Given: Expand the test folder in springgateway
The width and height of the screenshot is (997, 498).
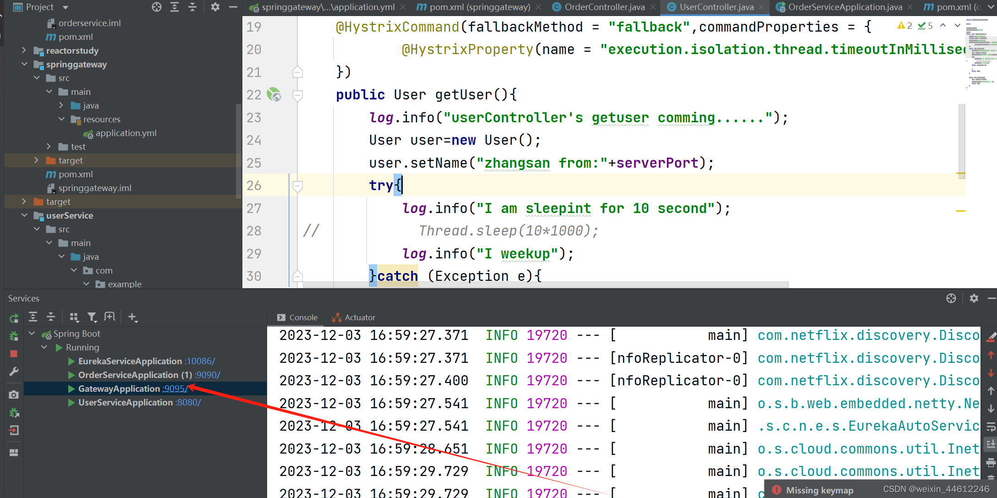Looking at the screenshot, I should pyautogui.click(x=49, y=147).
